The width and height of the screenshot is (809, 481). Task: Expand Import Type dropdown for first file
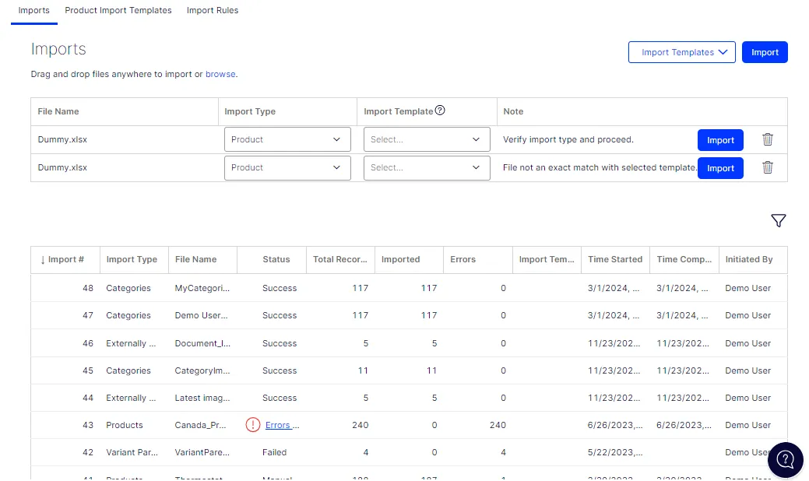(x=287, y=140)
